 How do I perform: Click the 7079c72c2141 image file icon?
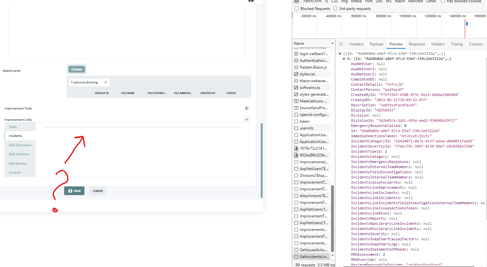click(296, 148)
